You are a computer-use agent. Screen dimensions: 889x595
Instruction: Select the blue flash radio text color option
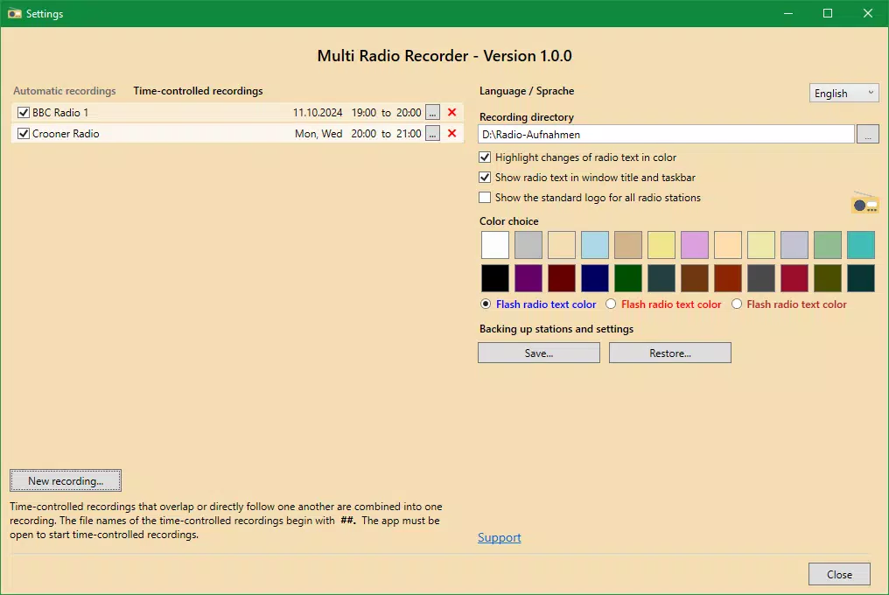pyautogui.click(x=486, y=304)
